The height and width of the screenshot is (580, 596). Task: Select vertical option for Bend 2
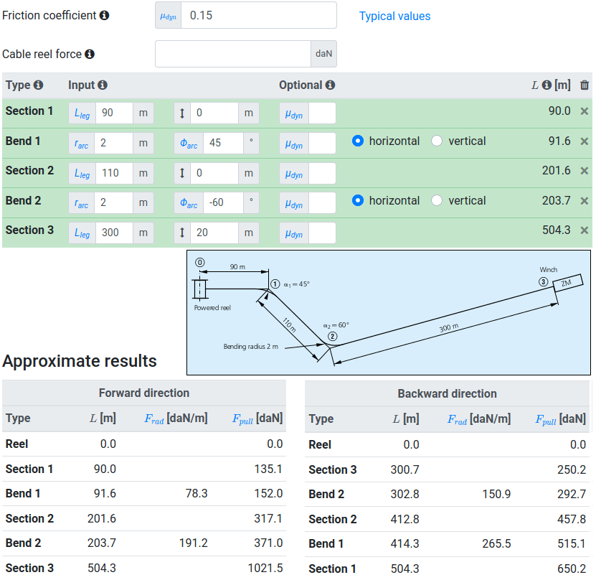click(437, 201)
